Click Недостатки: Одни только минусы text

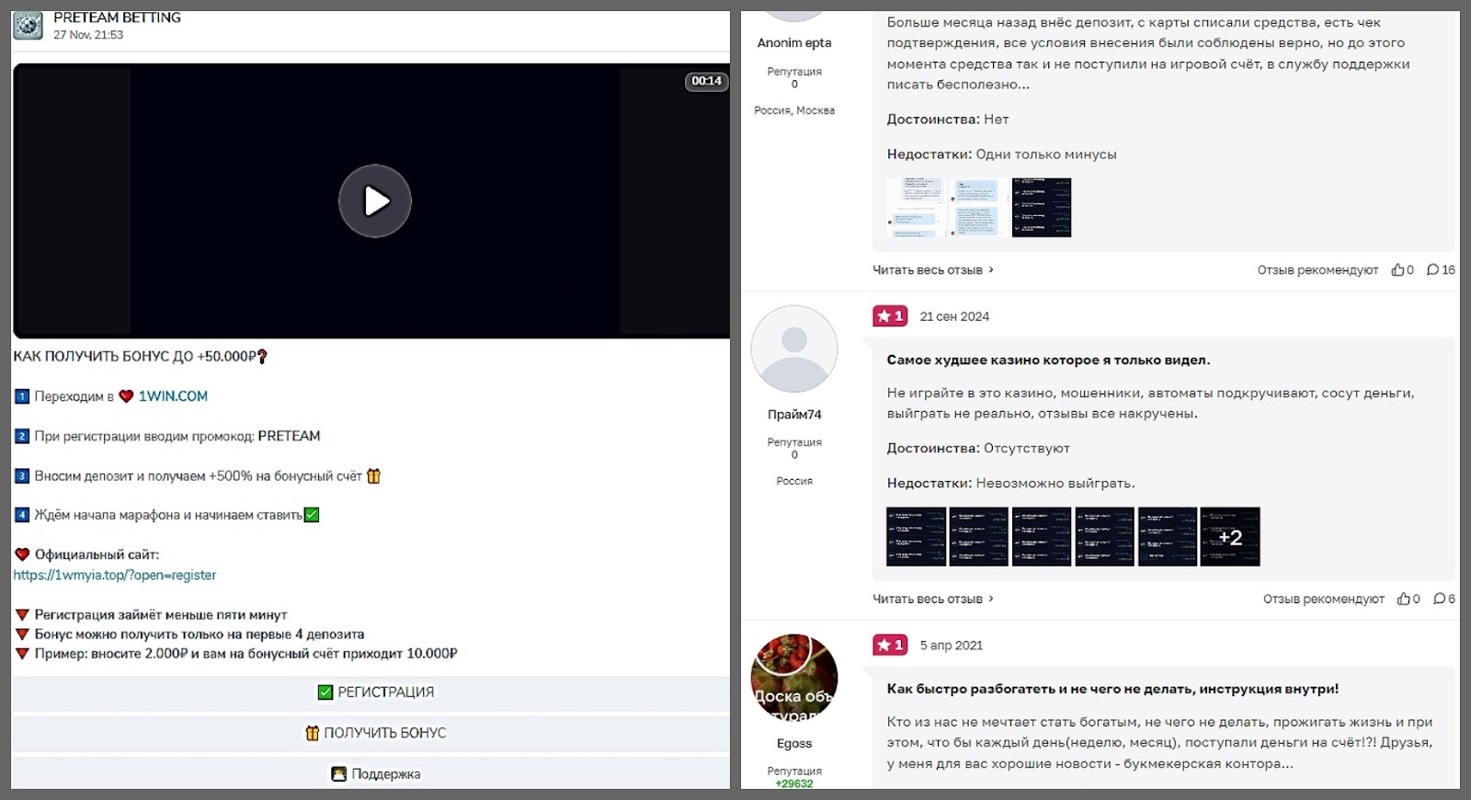coord(1001,154)
